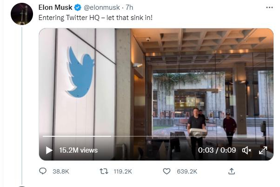Click the 119.2K retweets count
Screen dimensions: 280x187
click(123, 172)
